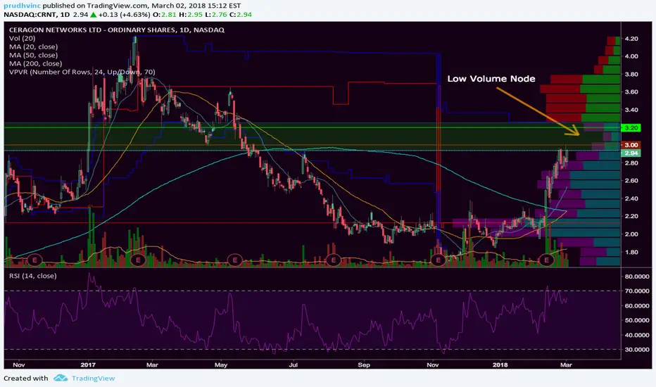Click the H:2.95 high value
Screen dimensions: 656x387
[x=190, y=15]
